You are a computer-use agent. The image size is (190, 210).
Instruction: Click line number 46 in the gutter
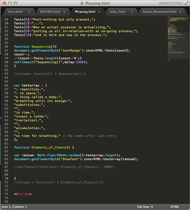(6, 85)
